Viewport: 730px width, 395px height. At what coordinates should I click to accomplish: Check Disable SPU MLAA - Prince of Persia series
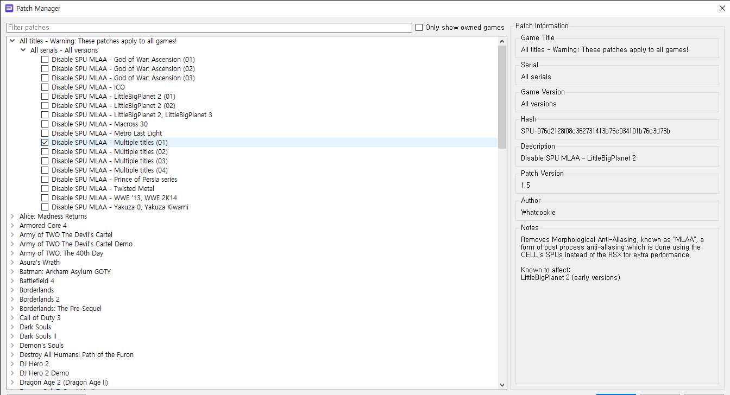[45, 180]
